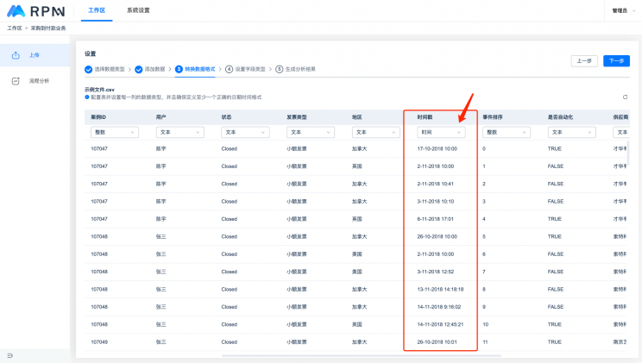Screen dimensions: 642x363
Task: Open the 时间戳 column type dropdown
Action: (x=441, y=132)
